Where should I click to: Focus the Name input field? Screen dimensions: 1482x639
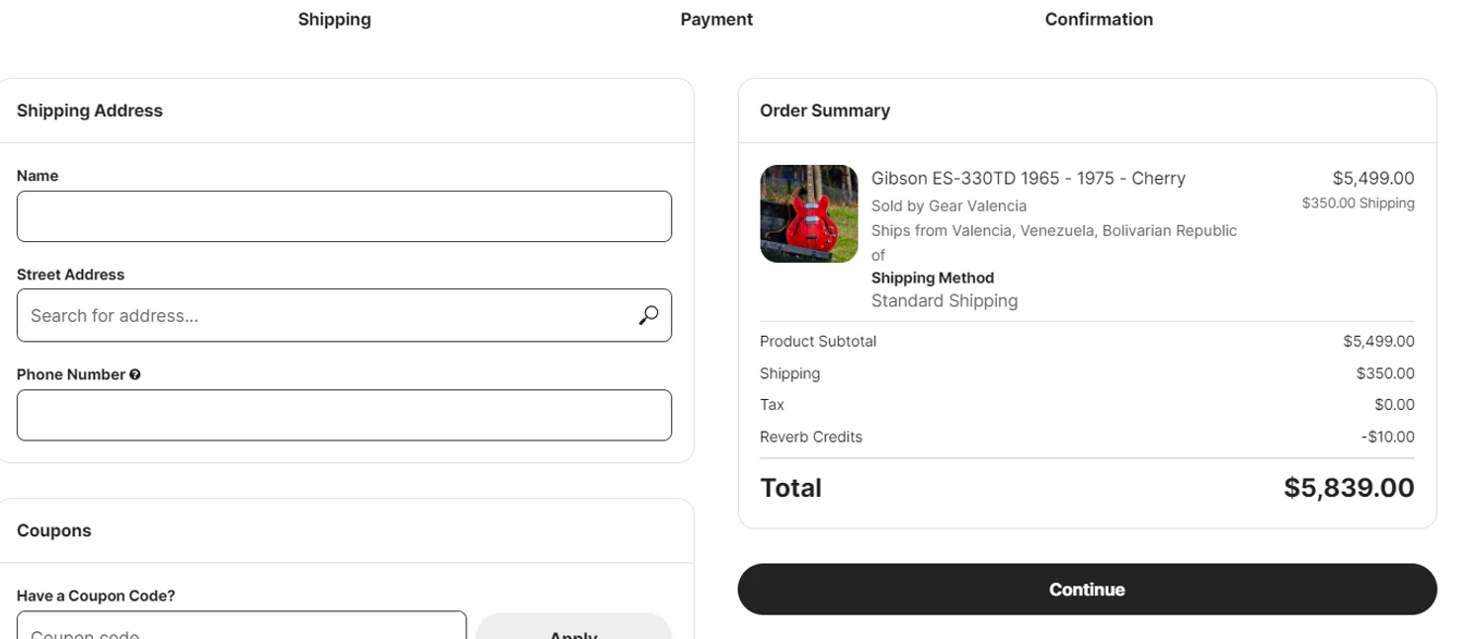pos(344,216)
